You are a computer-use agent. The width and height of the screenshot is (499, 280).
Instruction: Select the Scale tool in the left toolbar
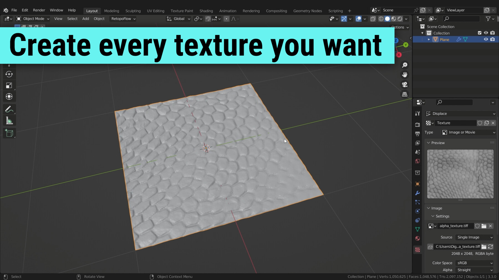(x=9, y=85)
